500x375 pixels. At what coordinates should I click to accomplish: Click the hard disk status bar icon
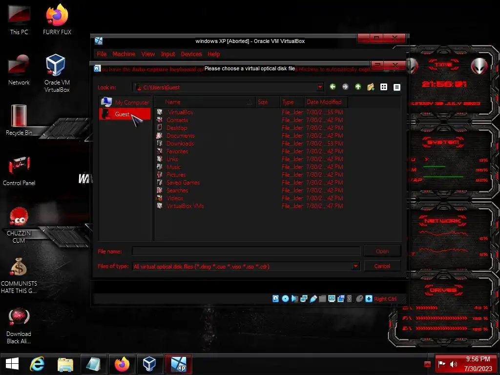click(x=275, y=298)
